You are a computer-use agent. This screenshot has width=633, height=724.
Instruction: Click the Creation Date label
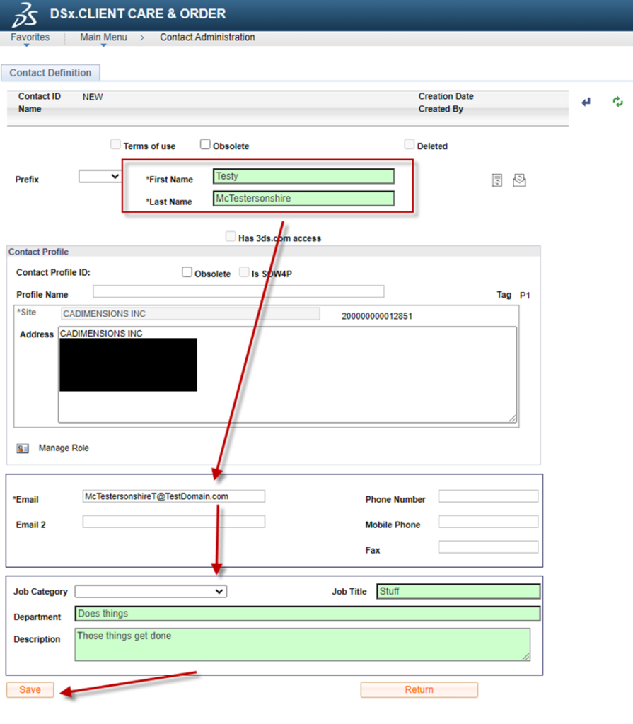pos(446,96)
